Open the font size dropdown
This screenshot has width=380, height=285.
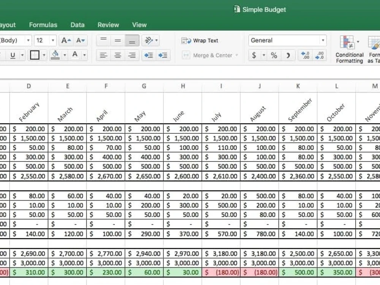[x=51, y=40]
